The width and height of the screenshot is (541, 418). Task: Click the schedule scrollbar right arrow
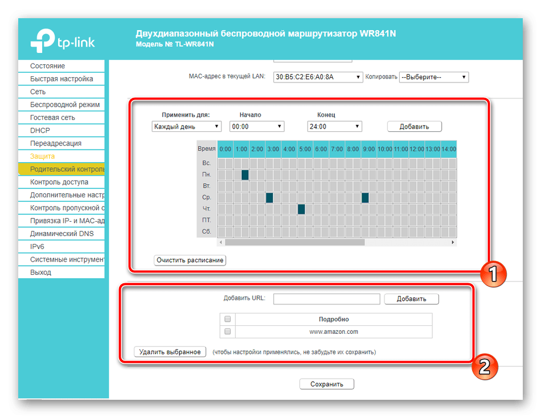coord(453,242)
